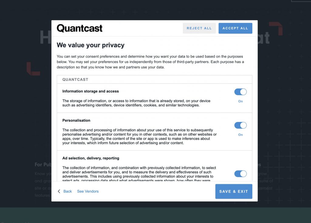Click the Personalisation description paragraph
Viewport: 311px width, 223px height.
pos(139,137)
